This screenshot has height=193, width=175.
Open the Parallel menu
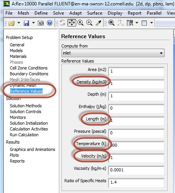point(154,13)
